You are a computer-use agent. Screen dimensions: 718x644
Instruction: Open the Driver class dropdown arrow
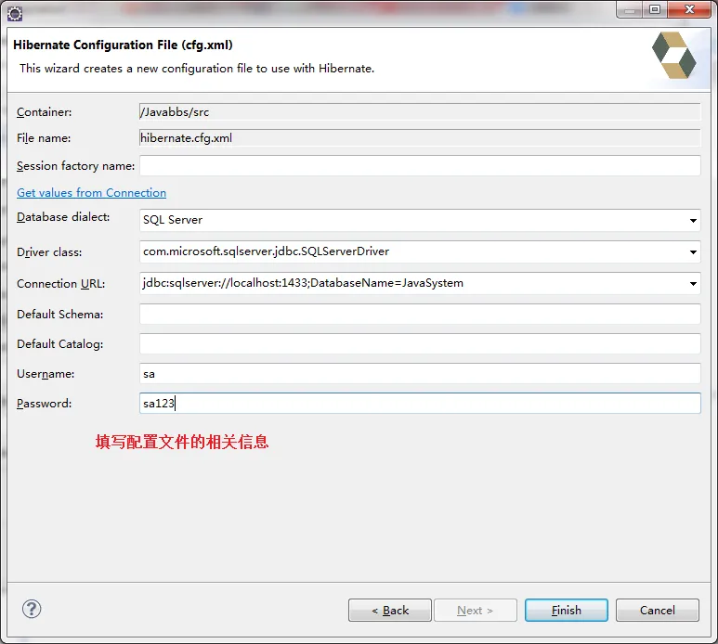693,252
